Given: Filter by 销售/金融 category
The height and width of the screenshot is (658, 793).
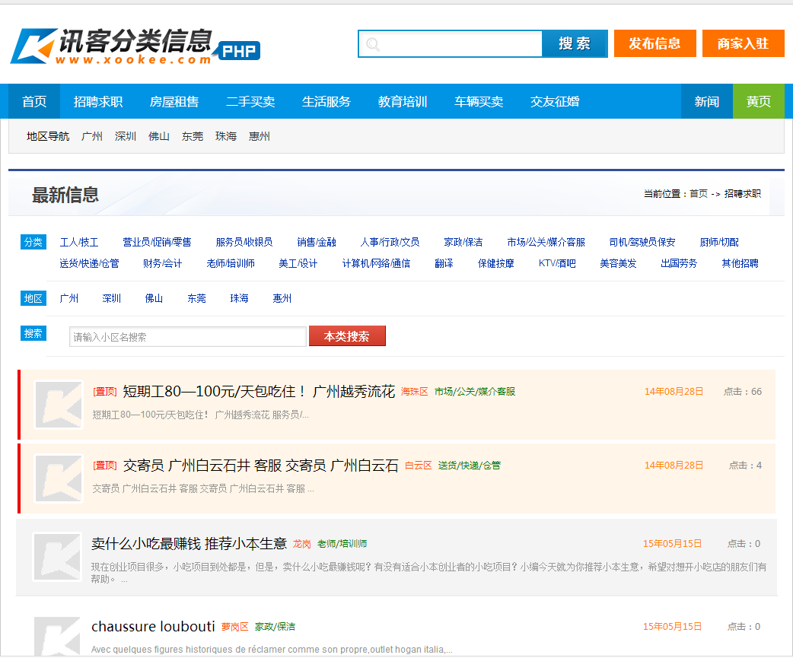Looking at the screenshot, I should 317,242.
